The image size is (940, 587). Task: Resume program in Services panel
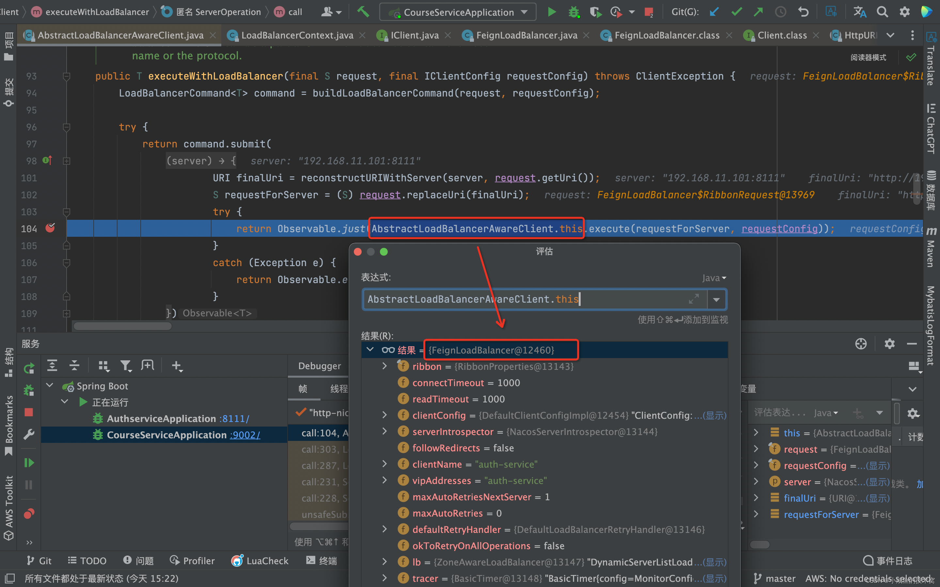(x=29, y=462)
